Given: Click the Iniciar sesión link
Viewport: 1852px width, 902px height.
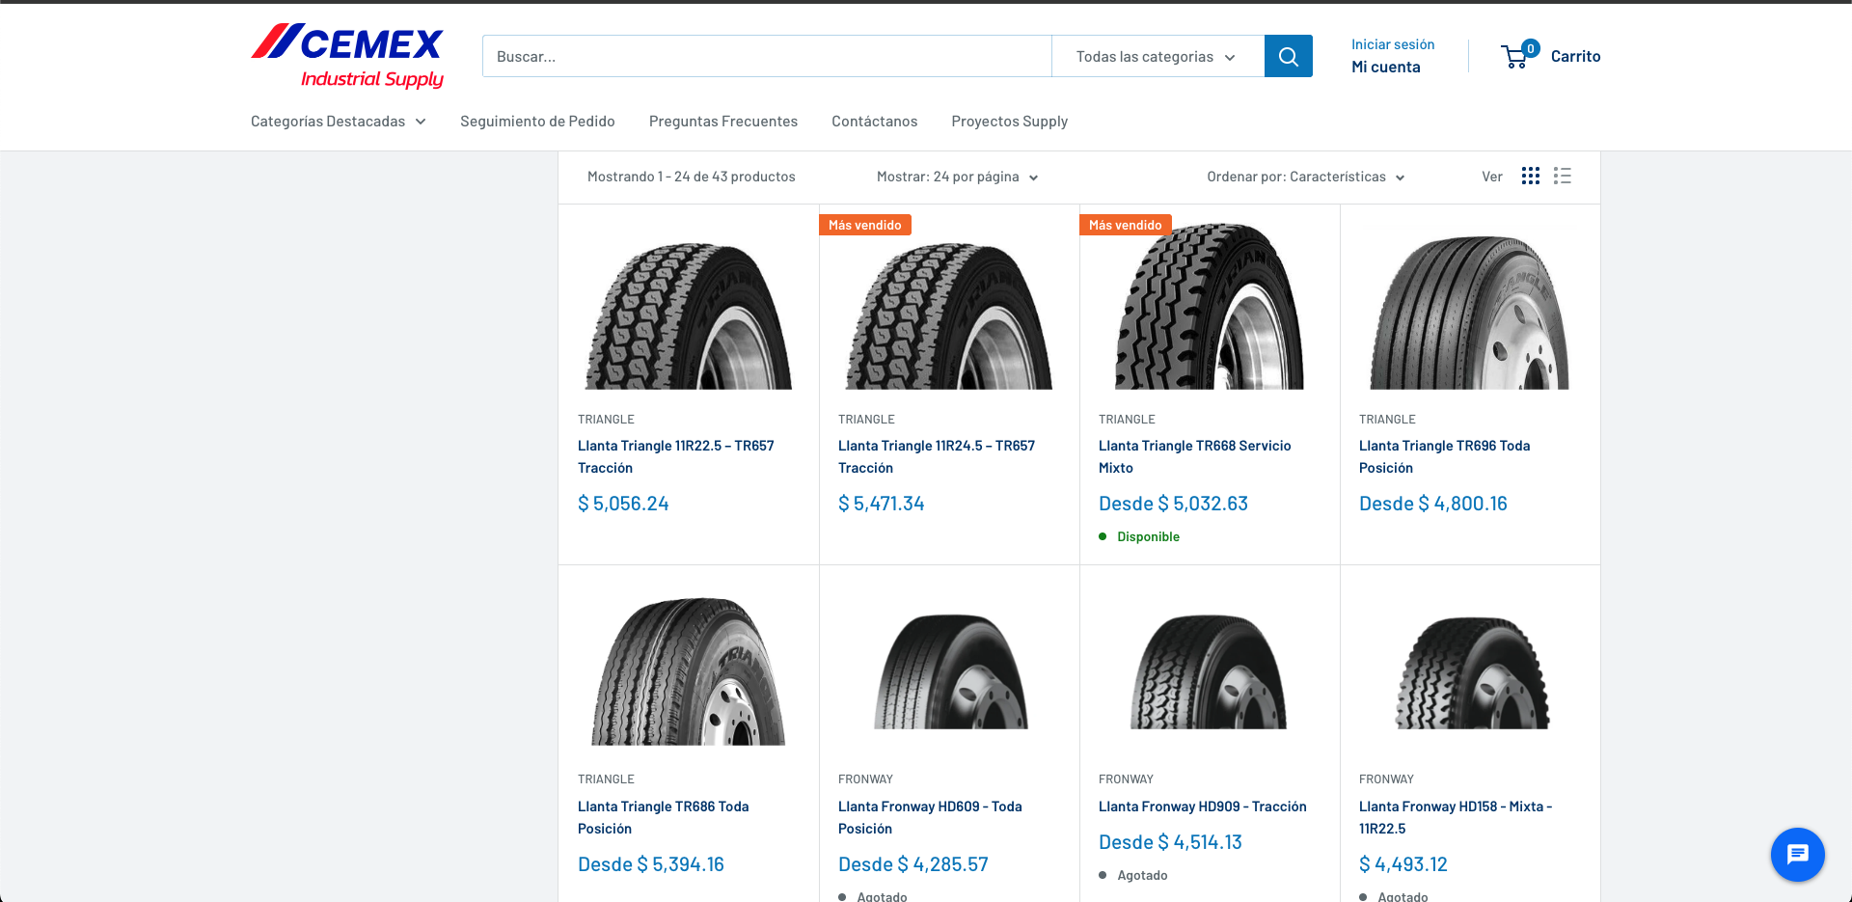Looking at the screenshot, I should [1392, 43].
